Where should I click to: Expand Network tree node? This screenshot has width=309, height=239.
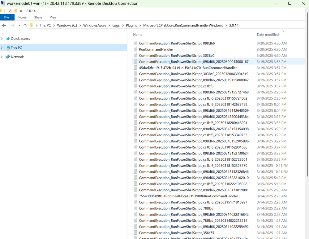pyautogui.click(x=2, y=57)
